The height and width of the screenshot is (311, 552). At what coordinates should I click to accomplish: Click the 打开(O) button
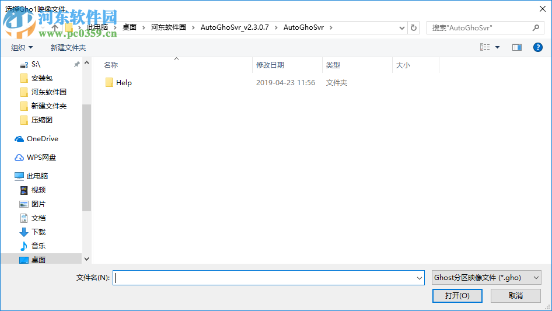point(457,296)
